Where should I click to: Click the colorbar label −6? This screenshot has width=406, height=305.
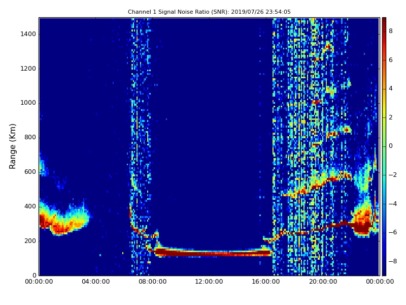click(393, 232)
